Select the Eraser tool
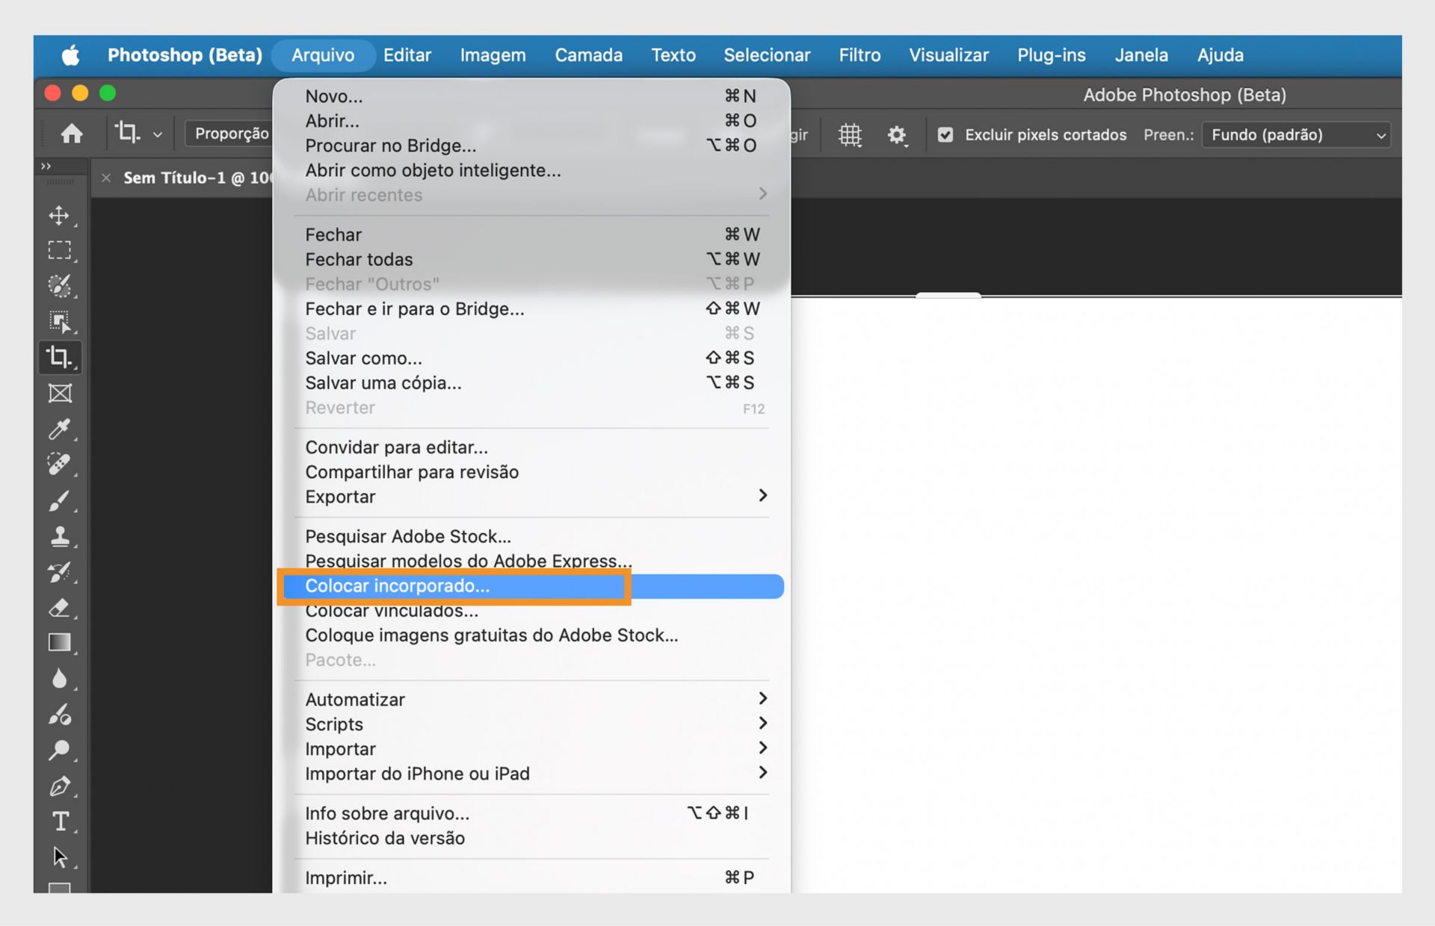The height and width of the screenshot is (926, 1435). coord(60,607)
